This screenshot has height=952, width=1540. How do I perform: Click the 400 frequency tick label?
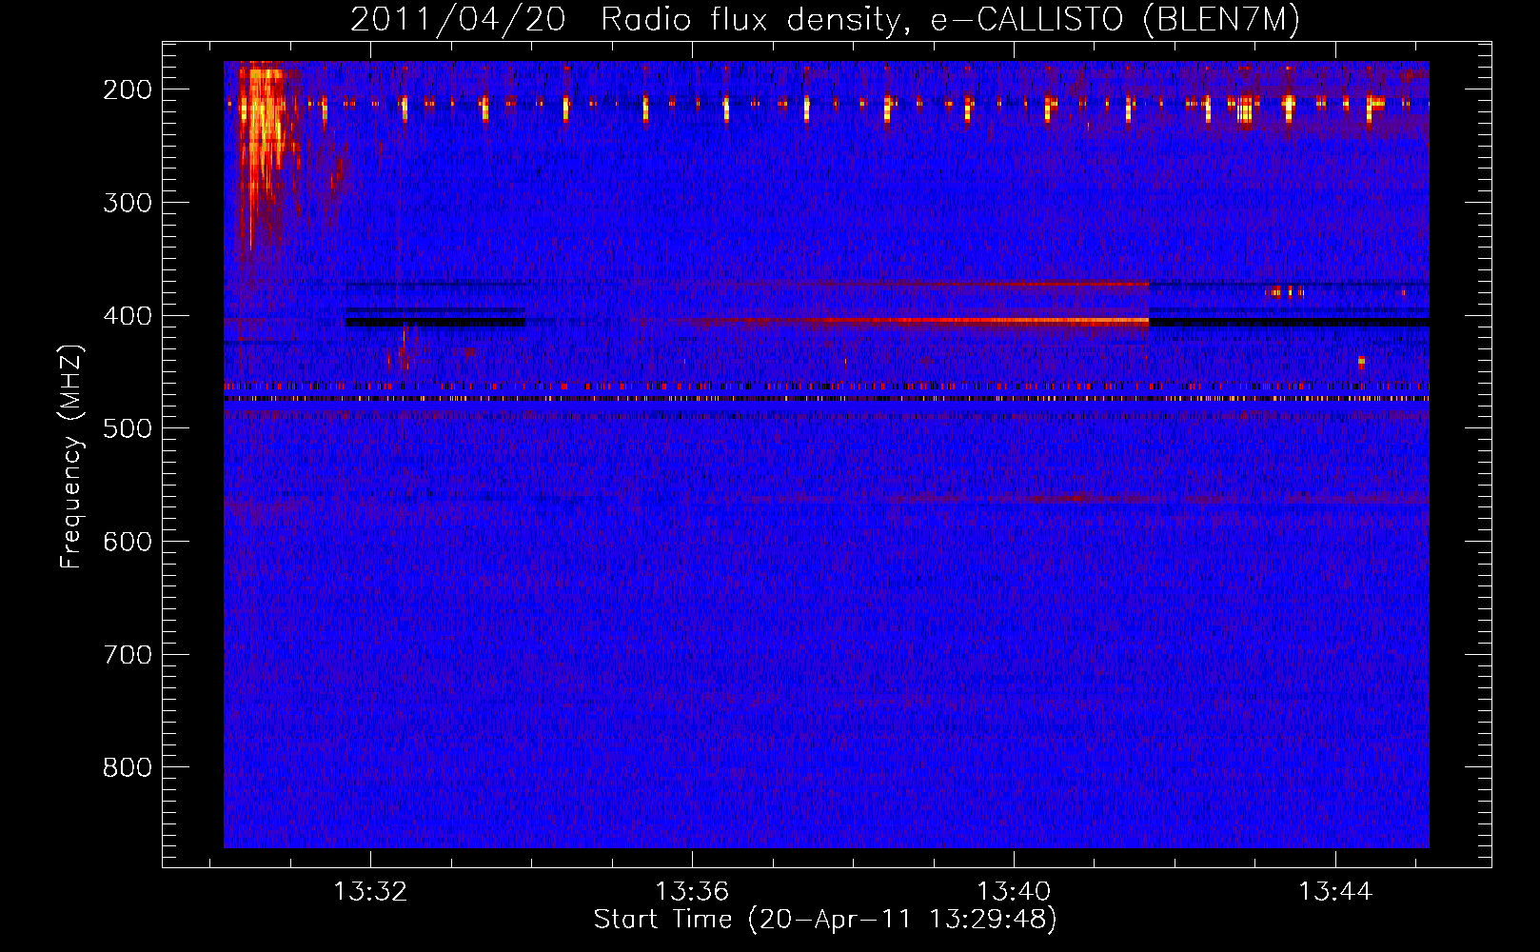click(128, 316)
